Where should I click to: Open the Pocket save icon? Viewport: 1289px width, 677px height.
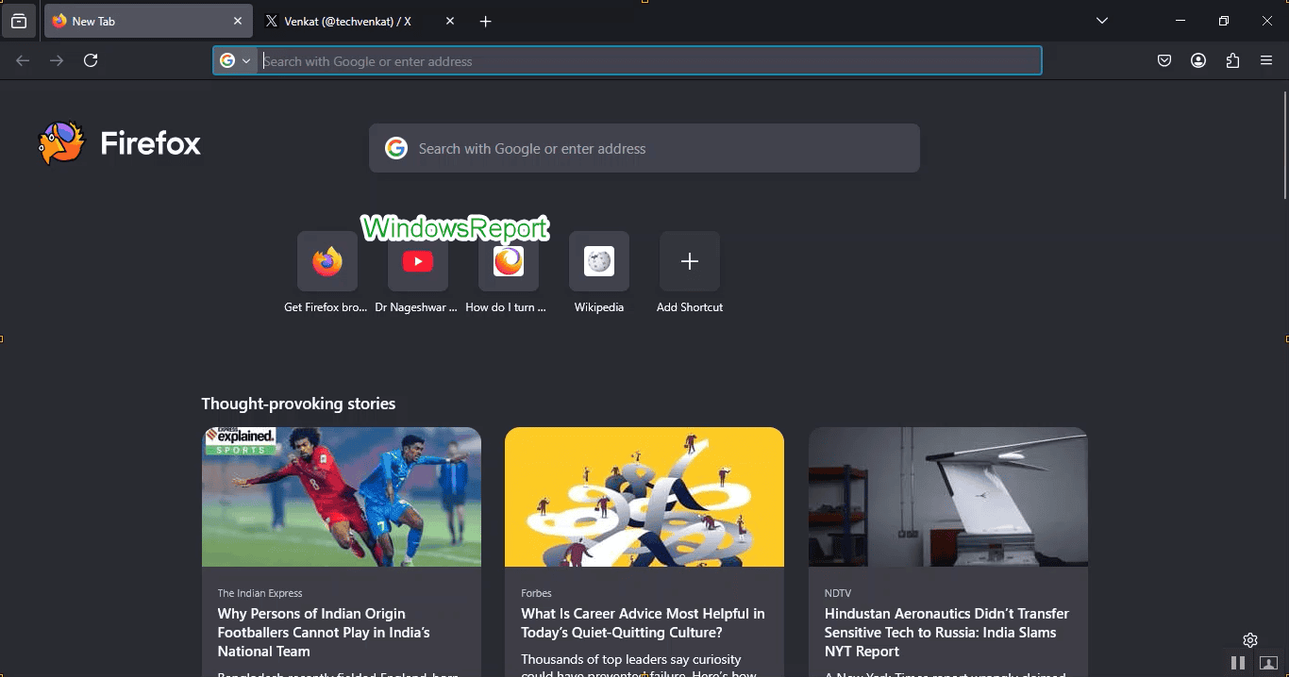[1164, 60]
